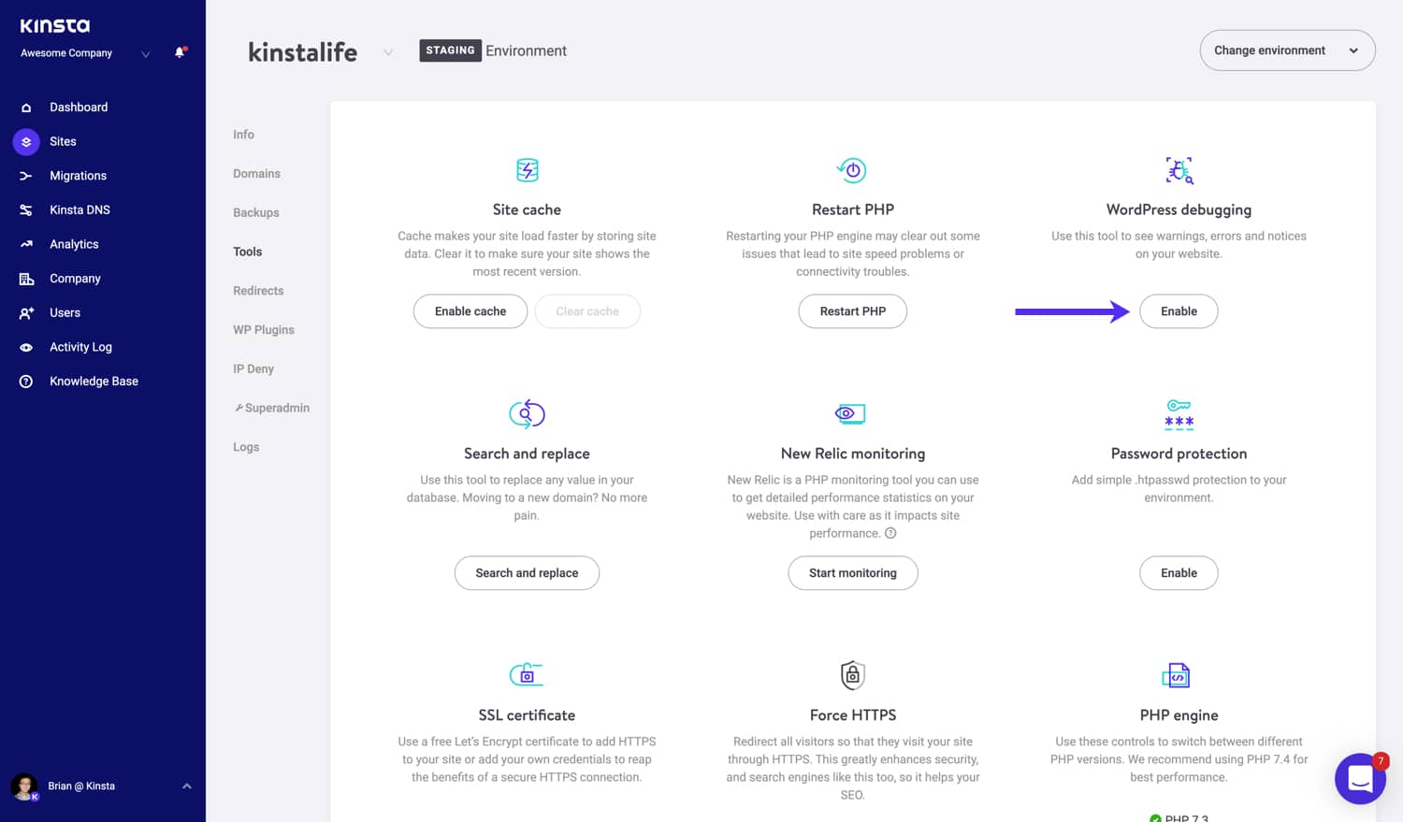Click the Company building icon

[x=26, y=279]
